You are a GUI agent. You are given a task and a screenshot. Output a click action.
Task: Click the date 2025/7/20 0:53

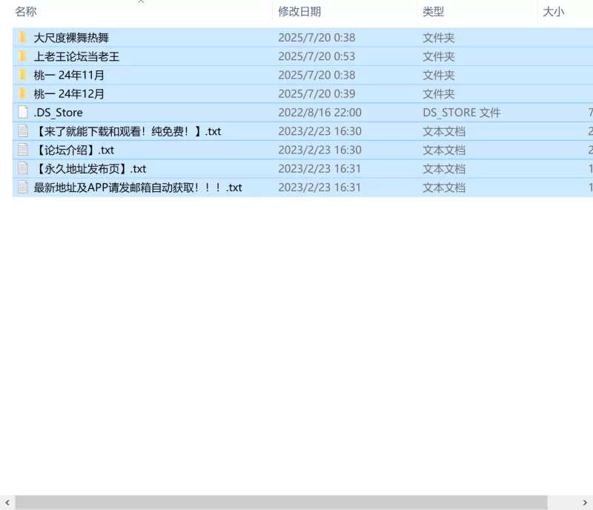317,56
